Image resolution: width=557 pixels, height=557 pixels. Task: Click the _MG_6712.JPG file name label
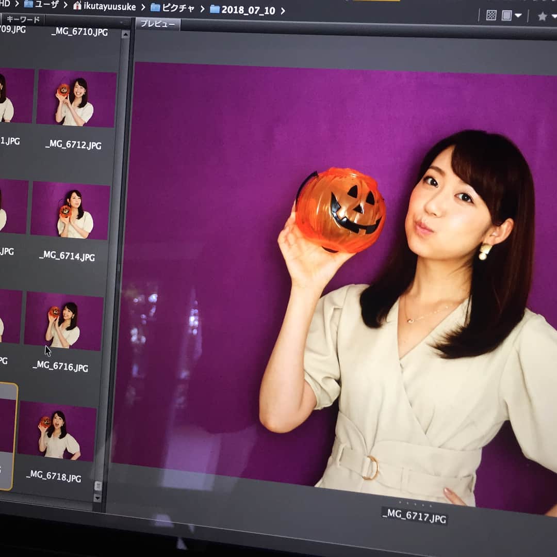74,145
